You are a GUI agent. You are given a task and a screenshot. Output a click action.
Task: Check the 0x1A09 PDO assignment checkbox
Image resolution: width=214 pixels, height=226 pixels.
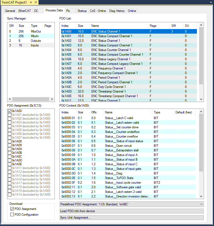pos(10,145)
